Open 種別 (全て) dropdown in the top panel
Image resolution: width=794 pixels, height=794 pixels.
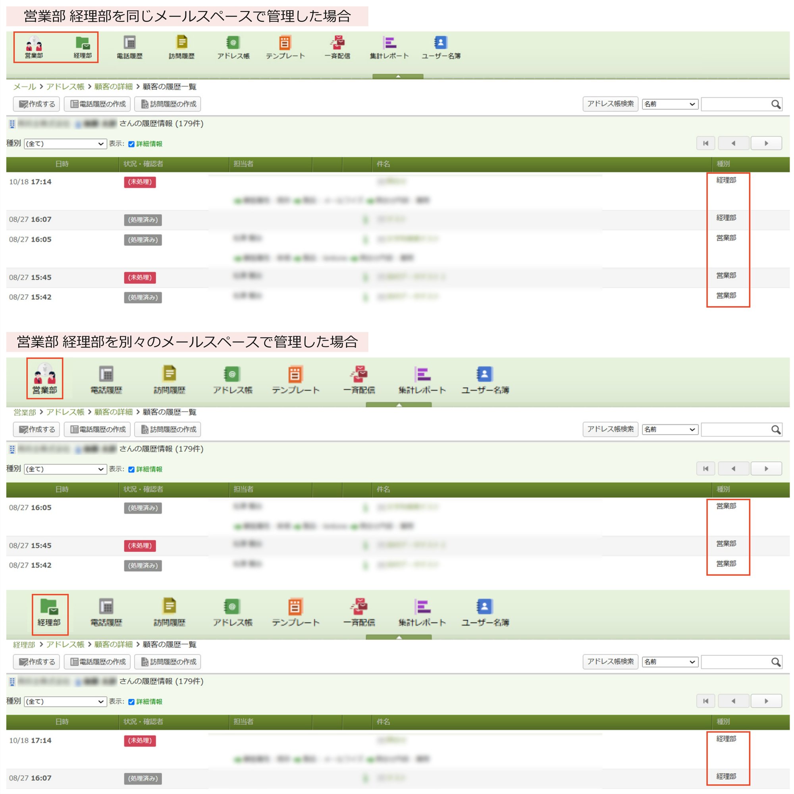pos(66,144)
